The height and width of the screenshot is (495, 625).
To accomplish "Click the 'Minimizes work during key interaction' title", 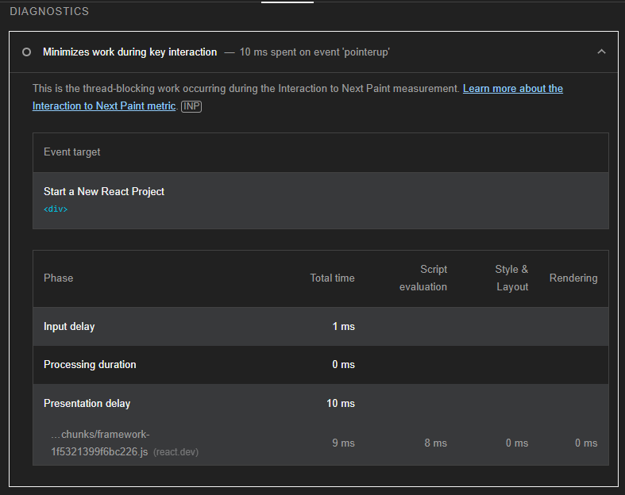I will click(129, 52).
